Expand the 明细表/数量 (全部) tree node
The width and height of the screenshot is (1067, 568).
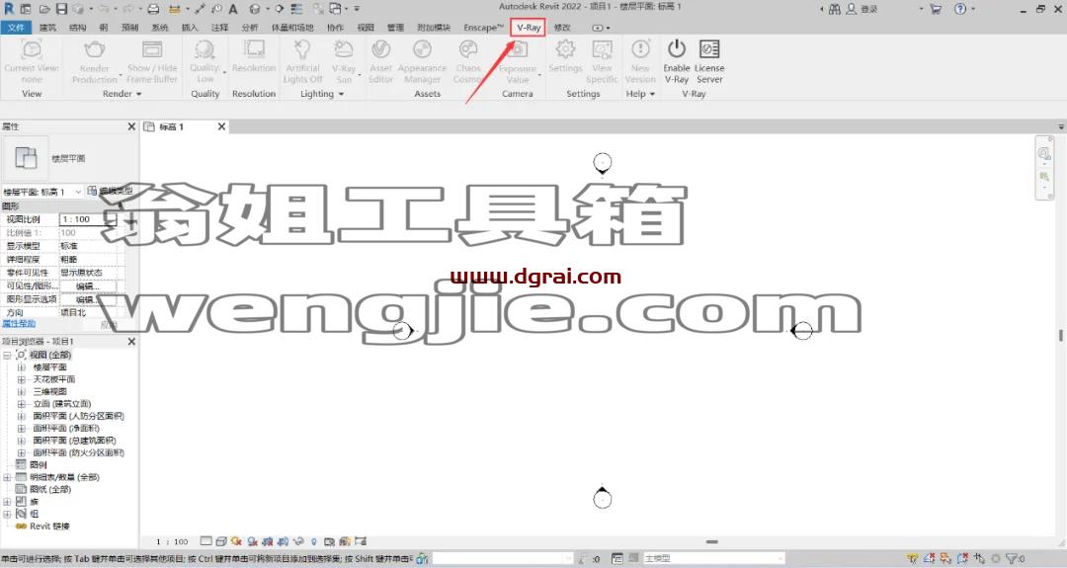[x=7, y=477]
